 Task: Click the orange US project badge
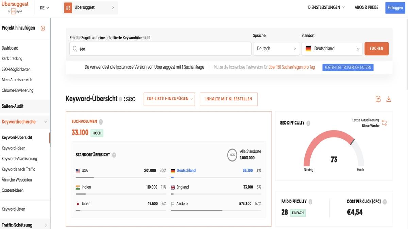pyautogui.click(x=68, y=7)
